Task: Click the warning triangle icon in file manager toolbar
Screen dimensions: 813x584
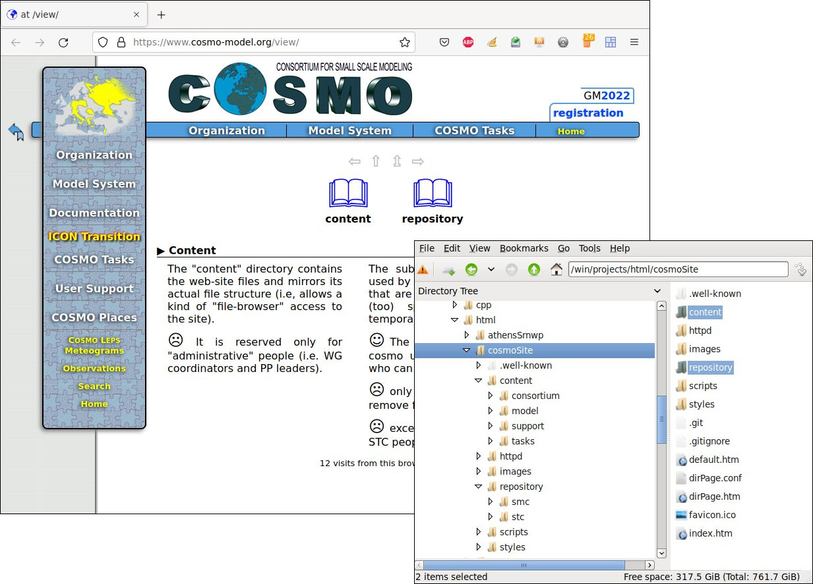Action: [x=422, y=269]
